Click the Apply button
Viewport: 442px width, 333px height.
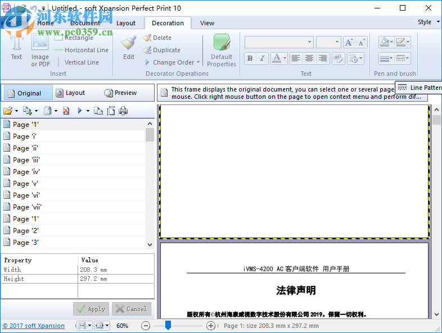[x=92, y=309]
